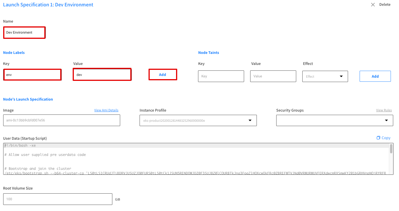Click the Security Groups dropdown chevron
The image size is (399, 211).
point(387,120)
